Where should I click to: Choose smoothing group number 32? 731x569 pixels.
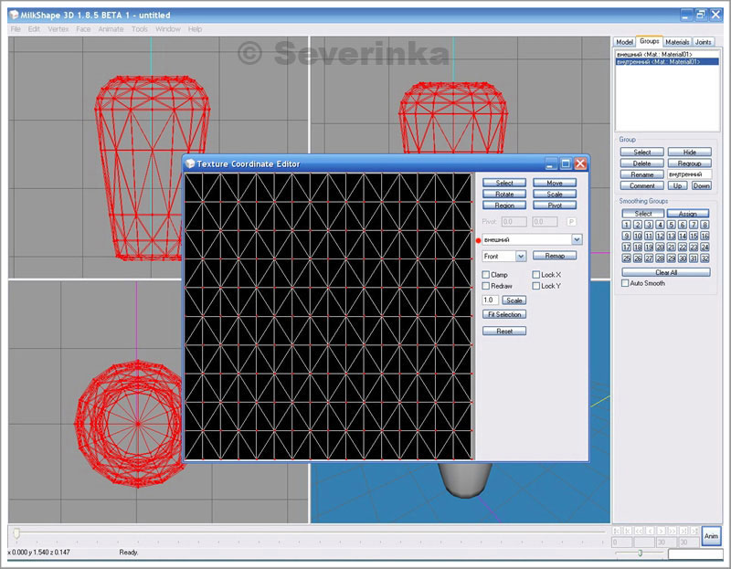(x=705, y=258)
